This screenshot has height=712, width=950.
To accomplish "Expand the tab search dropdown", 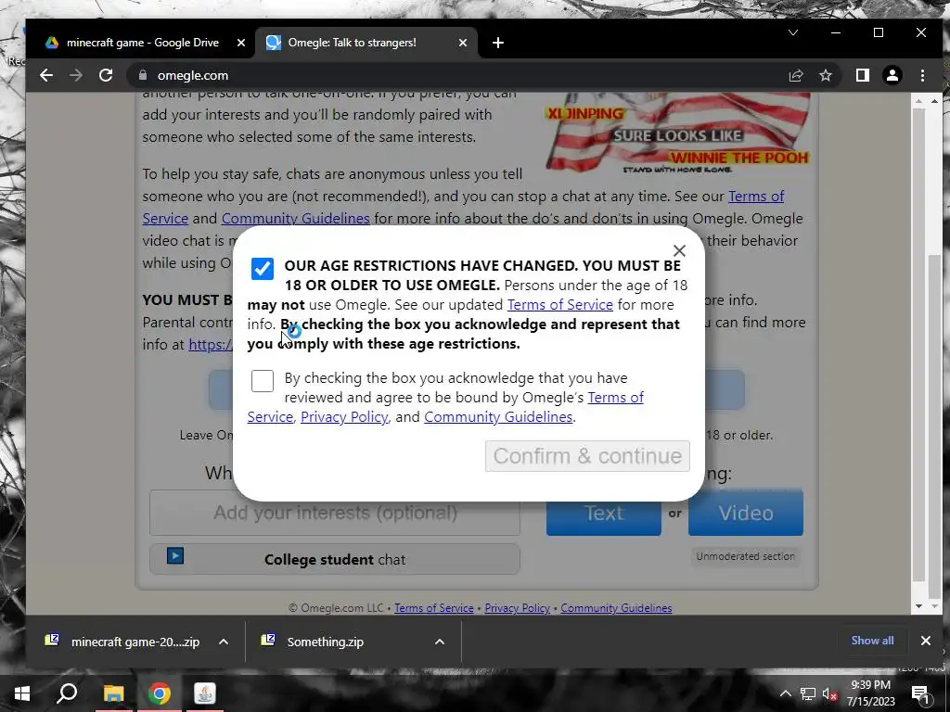I will [793, 32].
